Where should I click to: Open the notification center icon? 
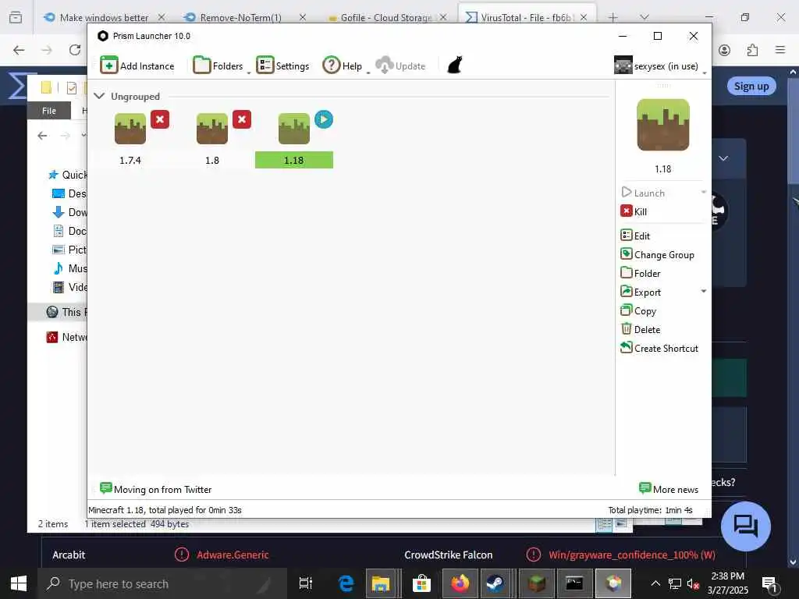769,583
